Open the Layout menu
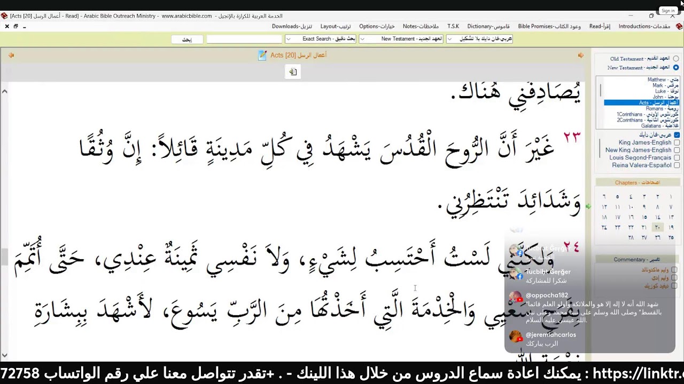The image size is (684, 384). 336,26
